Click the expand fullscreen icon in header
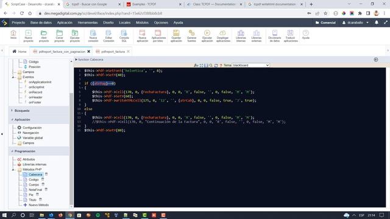The width and height of the screenshot is (390, 219). tap(386, 23)
